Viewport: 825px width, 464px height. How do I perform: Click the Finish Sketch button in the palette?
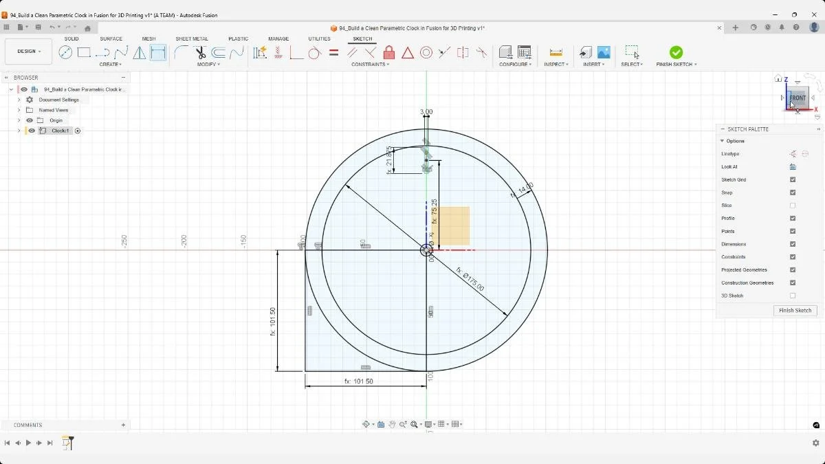click(795, 310)
